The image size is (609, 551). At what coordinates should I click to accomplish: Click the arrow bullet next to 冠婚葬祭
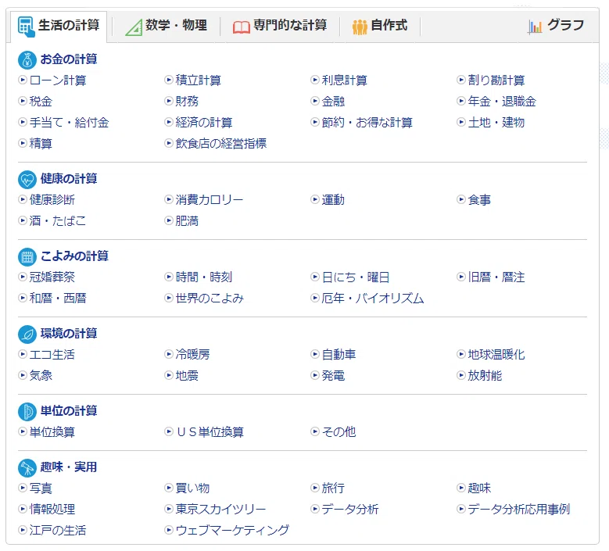click(x=23, y=277)
